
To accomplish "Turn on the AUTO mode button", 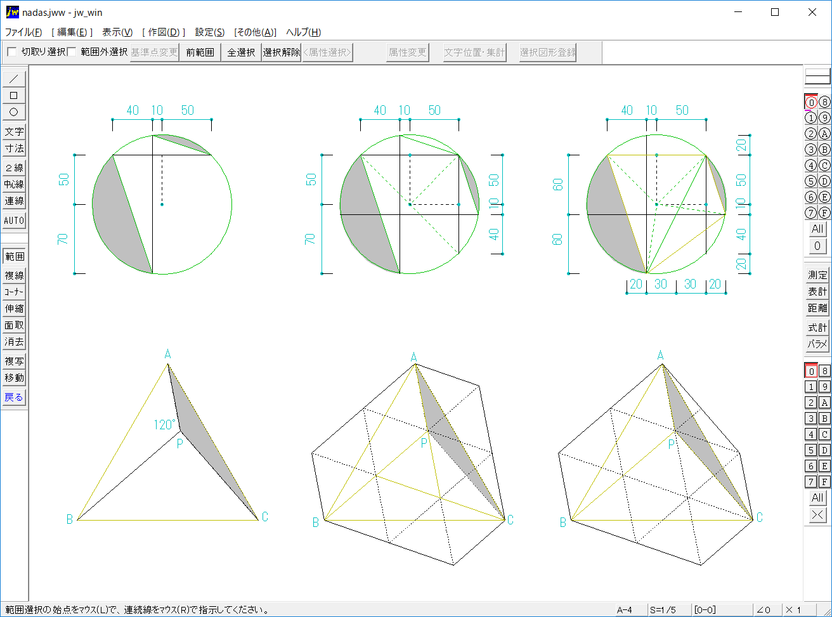I will pyautogui.click(x=14, y=221).
